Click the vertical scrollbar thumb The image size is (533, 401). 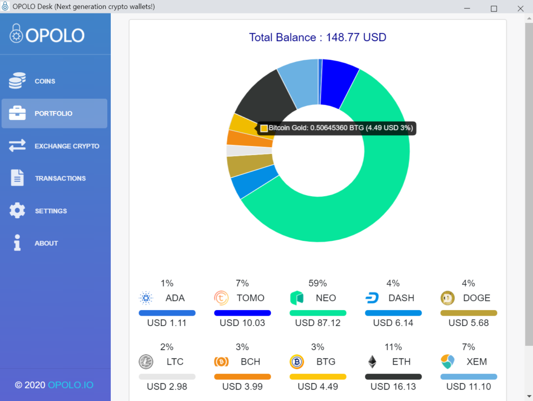pyautogui.click(x=529, y=184)
